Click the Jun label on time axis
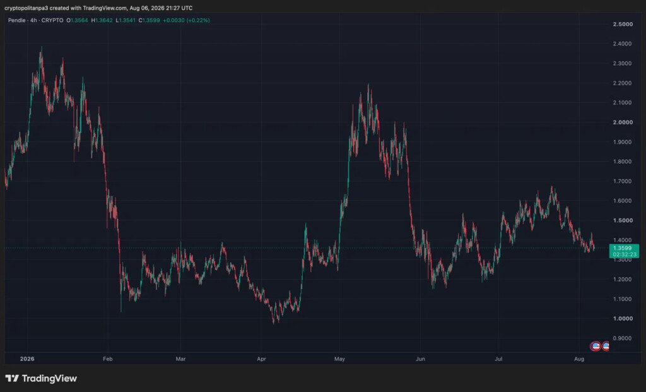 point(420,359)
